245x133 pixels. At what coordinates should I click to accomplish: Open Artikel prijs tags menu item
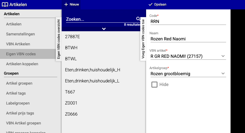(x=20, y=113)
